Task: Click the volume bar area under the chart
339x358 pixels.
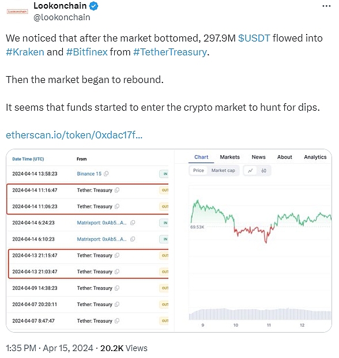Action: click(260, 314)
